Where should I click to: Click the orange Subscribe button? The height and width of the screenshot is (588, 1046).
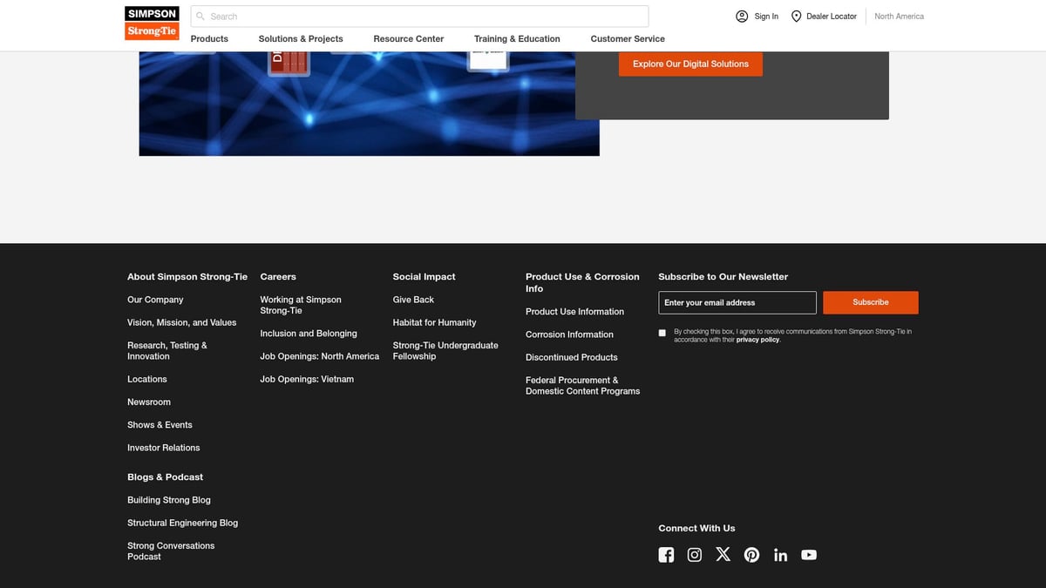tap(870, 302)
